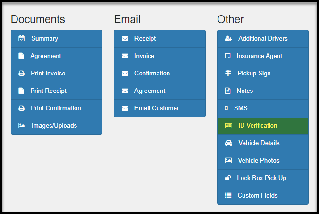Viewport: 319px width, 214px height.
Task: Click the list icon beside Custom Fields
Action: (228, 195)
